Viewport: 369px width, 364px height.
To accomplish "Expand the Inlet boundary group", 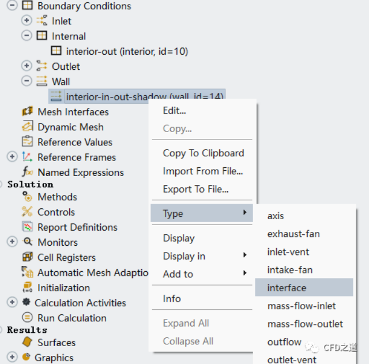I will coord(27,21).
